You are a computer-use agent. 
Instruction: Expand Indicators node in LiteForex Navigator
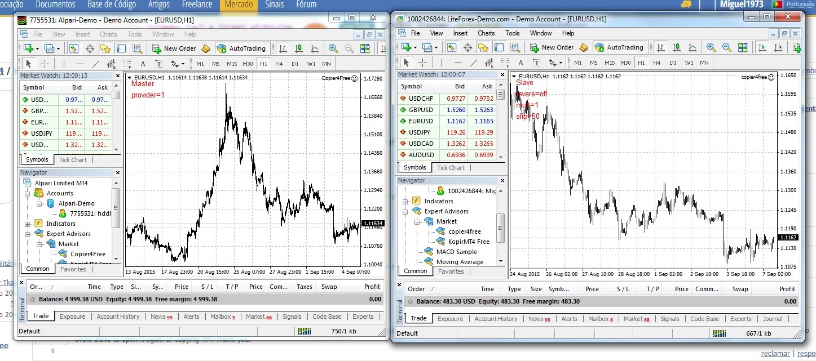pyautogui.click(x=405, y=201)
